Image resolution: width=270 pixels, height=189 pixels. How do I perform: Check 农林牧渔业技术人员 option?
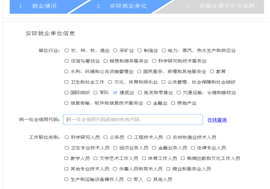[169, 137]
